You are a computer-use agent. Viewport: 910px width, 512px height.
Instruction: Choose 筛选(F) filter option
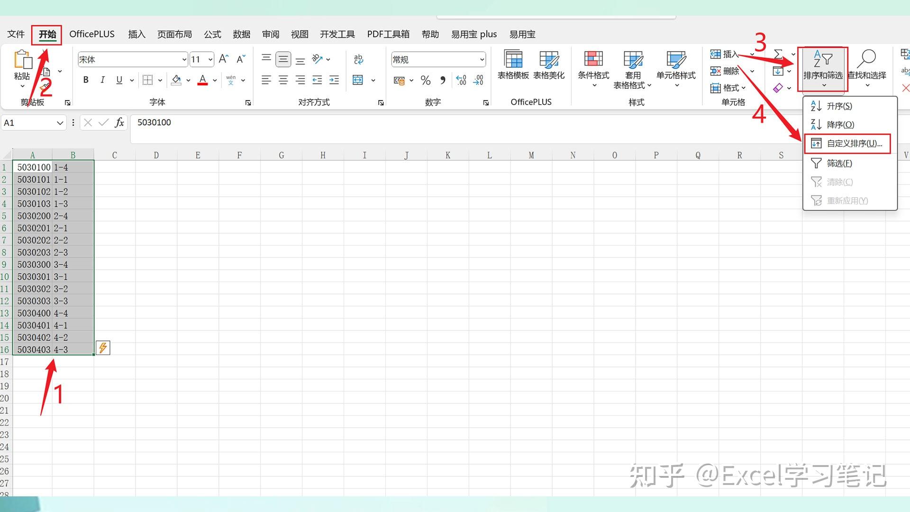tap(850, 163)
